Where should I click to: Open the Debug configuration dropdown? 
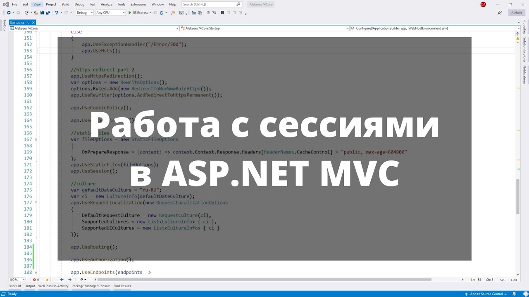[x=84, y=13]
